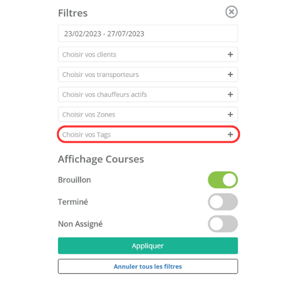The width and height of the screenshot is (298, 298).
Task: Click the plus icon beside transporteurs
Action: 230,74
